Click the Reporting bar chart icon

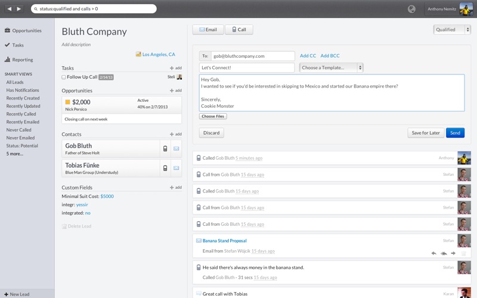click(x=7, y=60)
